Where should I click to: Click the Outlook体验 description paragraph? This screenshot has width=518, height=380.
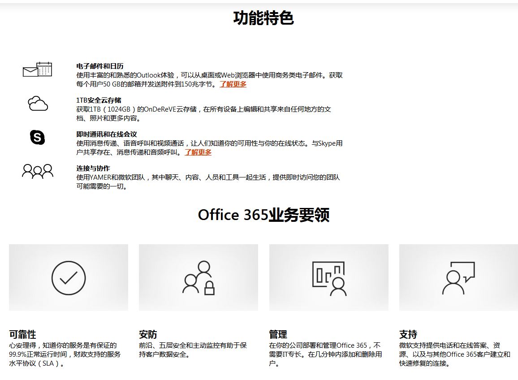pos(209,80)
